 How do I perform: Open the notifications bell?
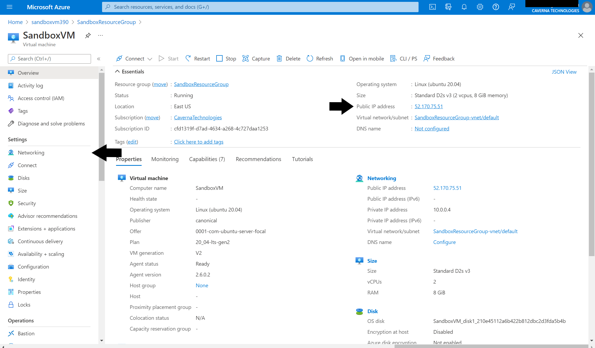coord(464,7)
